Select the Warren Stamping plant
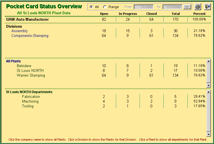 (31, 75)
